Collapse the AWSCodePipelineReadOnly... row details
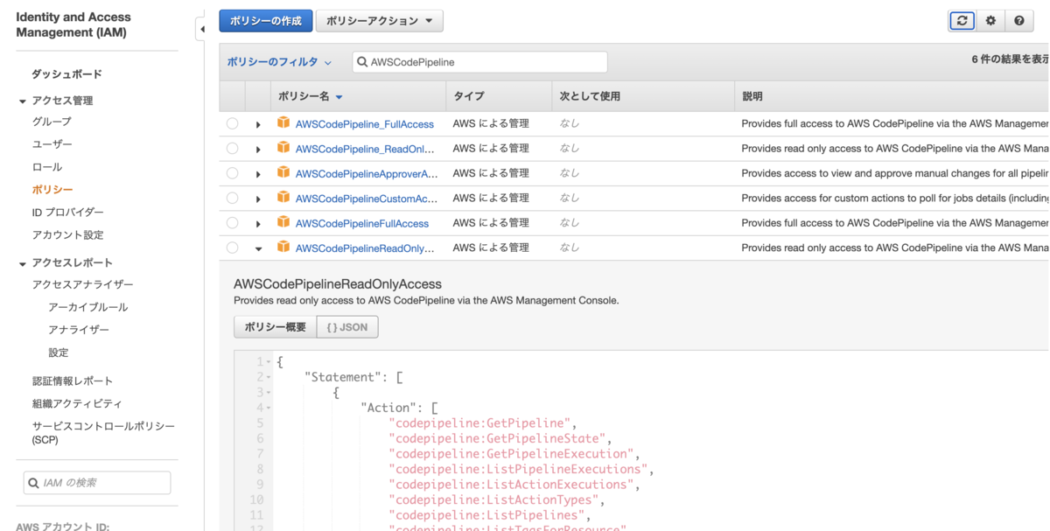 [x=258, y=248]
